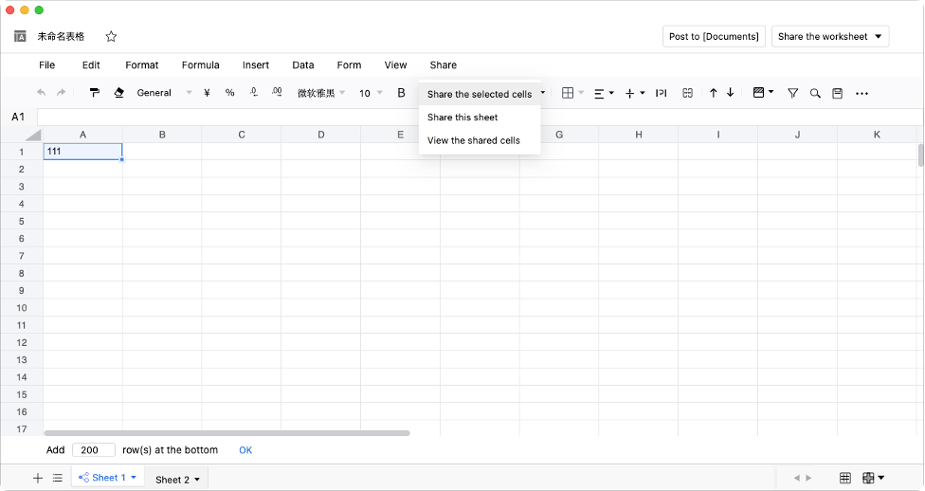Screen dimensions: 925x491
Task: Expand the General number format dropdown
Action: coord(165,93)
